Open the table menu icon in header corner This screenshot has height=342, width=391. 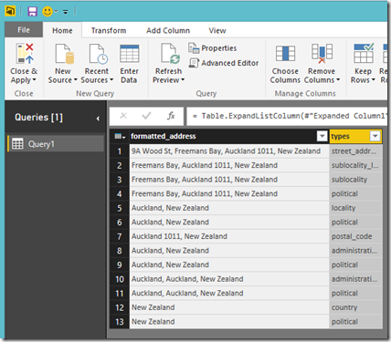point(120,137)
